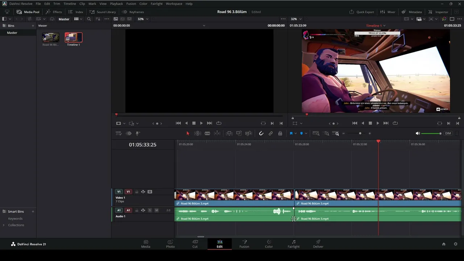Click the Dynamic Trim Mode icon
Viewport: 464px width, 261px height.
pyautogui.click(x=217, y=133)
